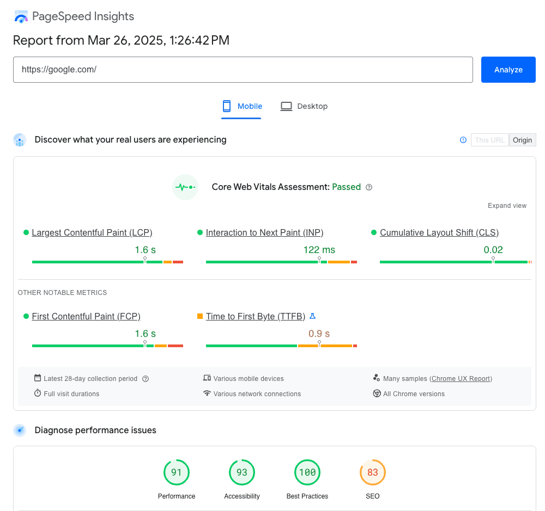
Task: Click the Analyze button
Action: 508,70
